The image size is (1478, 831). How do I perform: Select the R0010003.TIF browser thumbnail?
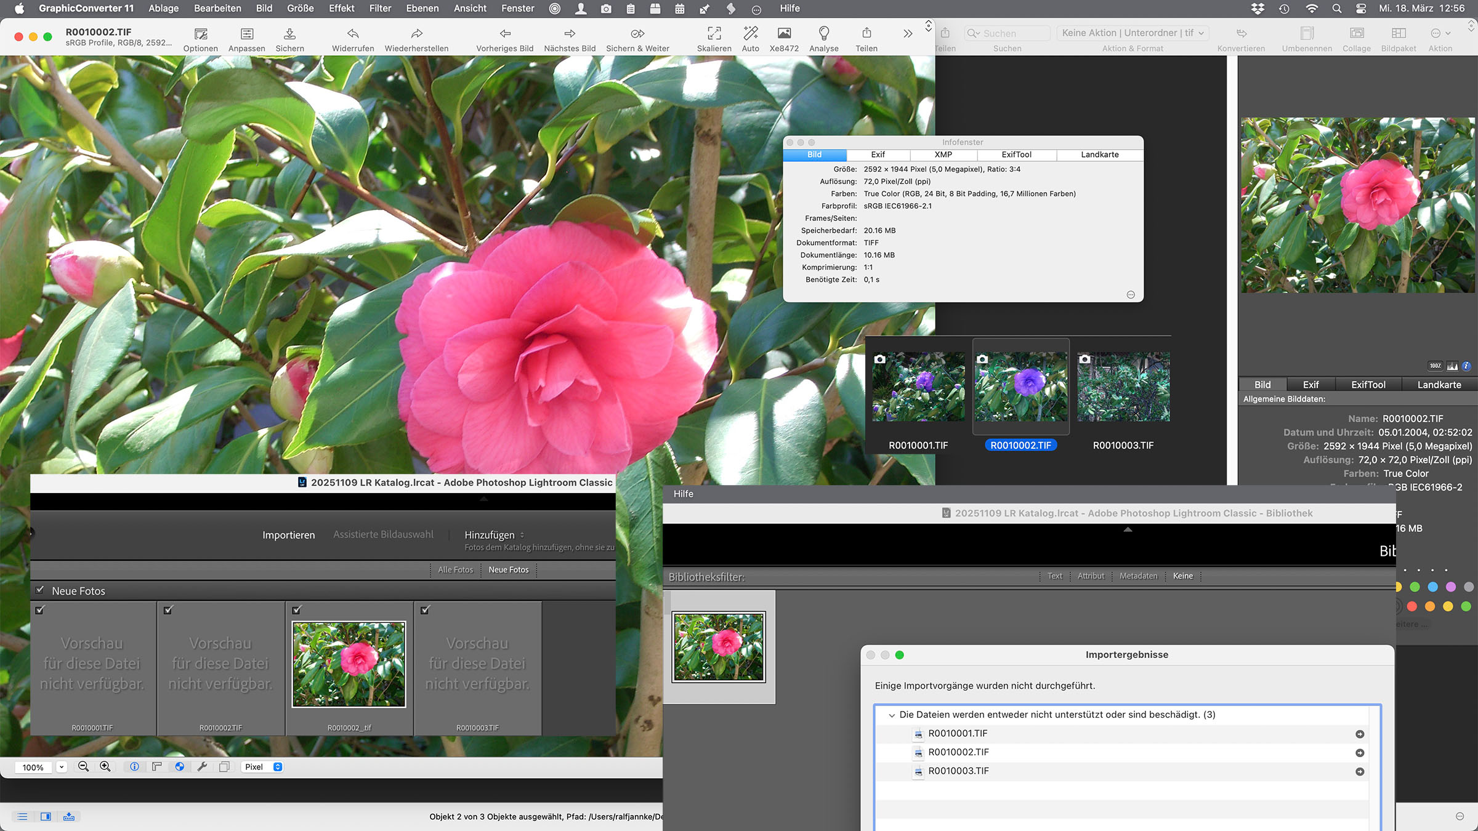[1123, 387]
